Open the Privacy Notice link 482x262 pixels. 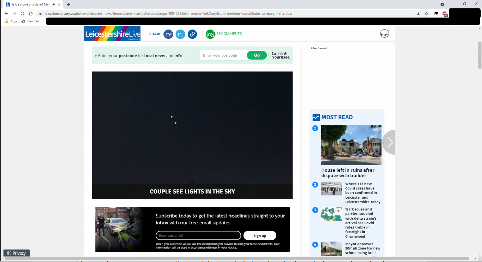click(227, 248)
